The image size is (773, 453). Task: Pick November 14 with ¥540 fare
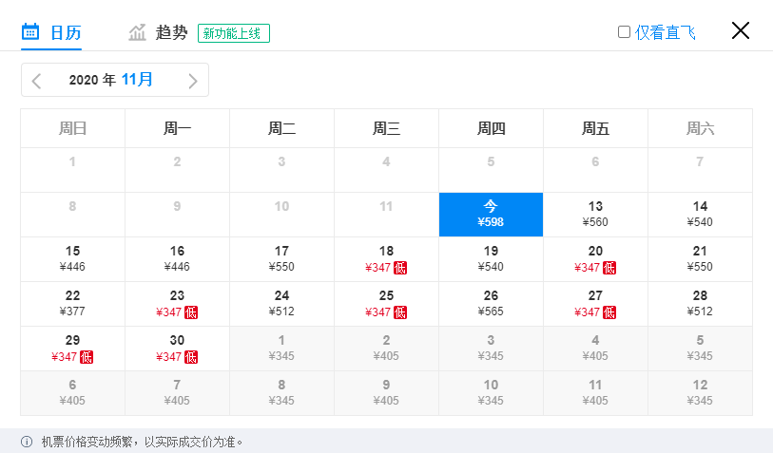click(700, 215)
